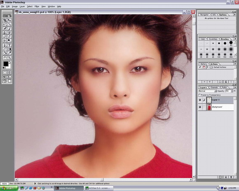
Task: Hide the Background layer eye icon
Action: (x=200, y=107)
